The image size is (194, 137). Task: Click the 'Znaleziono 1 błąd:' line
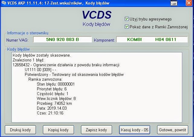tap(28, 60)
